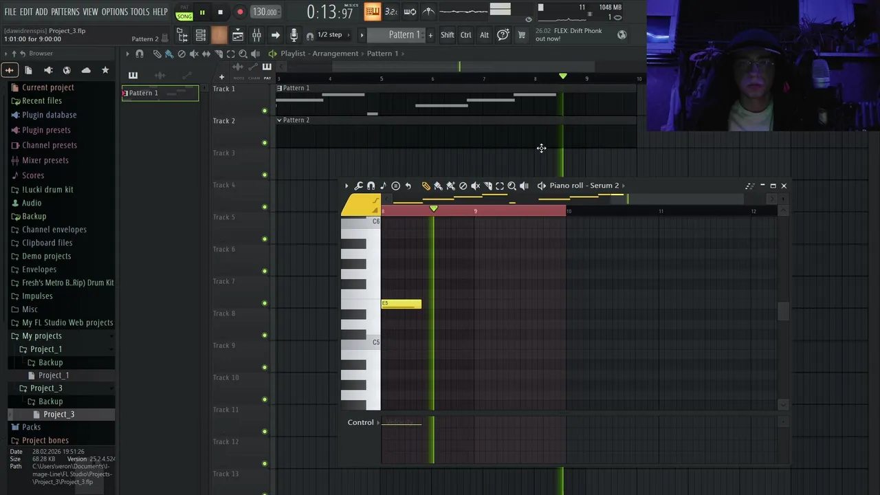Screen dimensions: 880x495
Task: Click the microphone recording icon
Action: 294,35
